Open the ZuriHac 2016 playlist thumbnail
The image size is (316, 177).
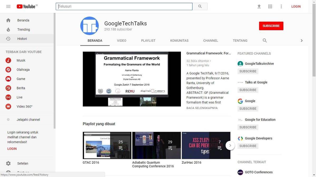(x=206, y=145)
